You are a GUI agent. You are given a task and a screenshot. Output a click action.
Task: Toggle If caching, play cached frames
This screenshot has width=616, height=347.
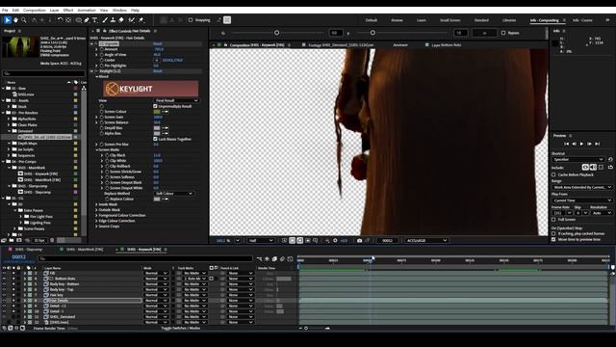[x=553, y=233]
